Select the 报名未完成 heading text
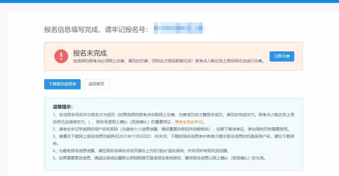 point(90,53)
